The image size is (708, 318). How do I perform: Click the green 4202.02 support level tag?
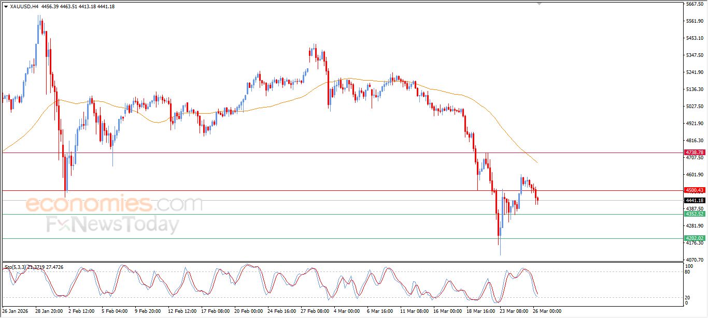[695, 238]
